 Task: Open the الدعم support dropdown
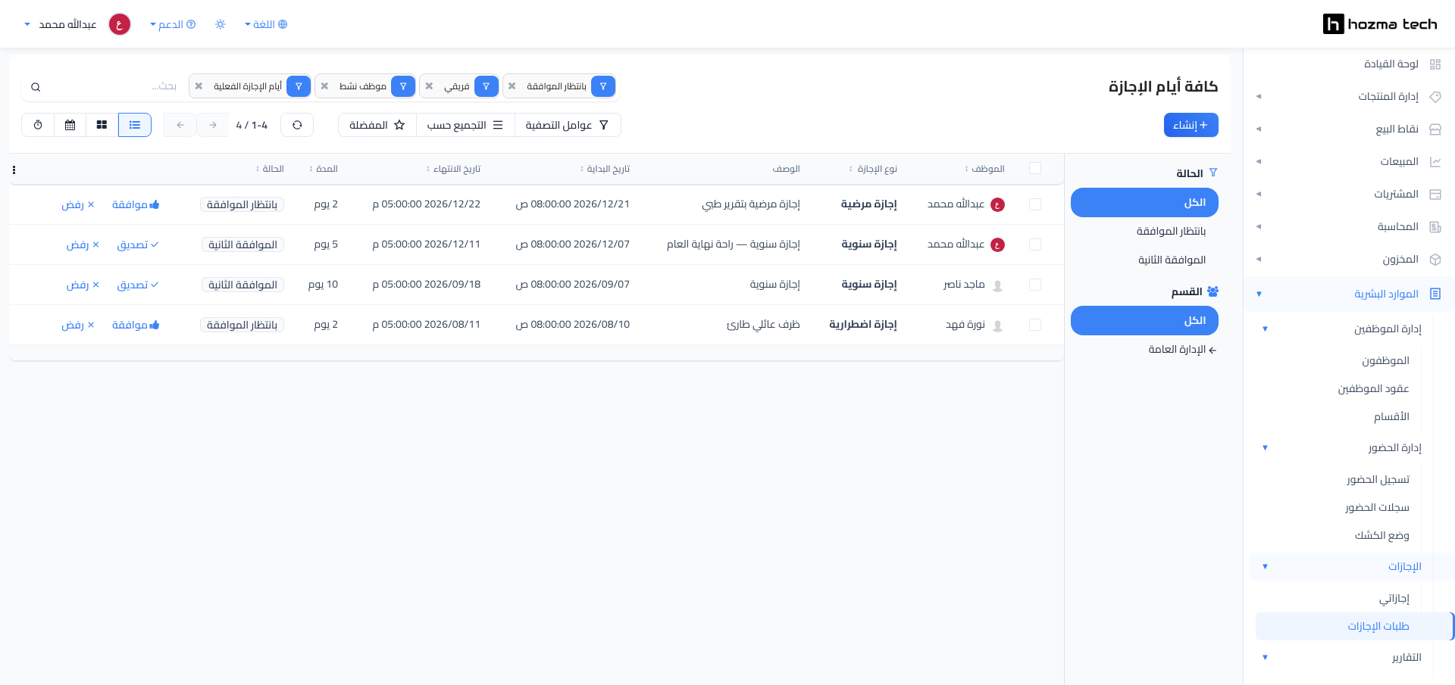(x=173, y=24)
